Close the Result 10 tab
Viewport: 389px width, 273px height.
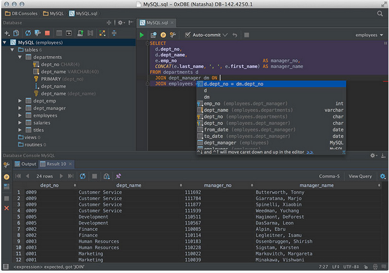[x=70, y=164]
